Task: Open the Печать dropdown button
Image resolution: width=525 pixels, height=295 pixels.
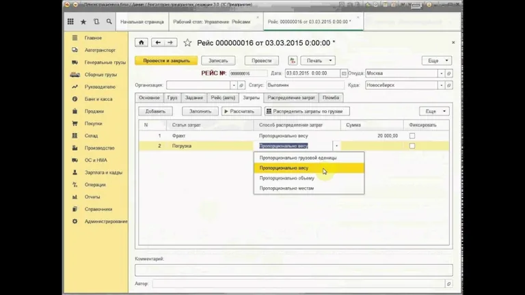Action: [x=314, y=61]
